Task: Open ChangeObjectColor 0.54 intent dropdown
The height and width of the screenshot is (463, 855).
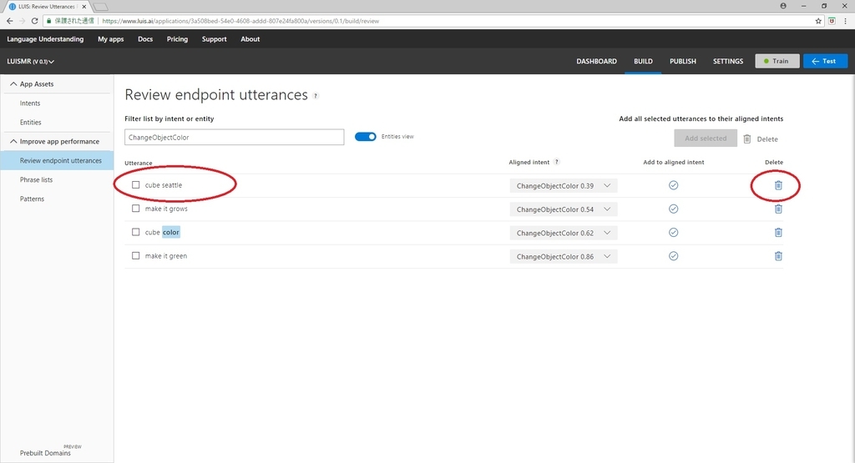Action: click(x=564, y=209)
